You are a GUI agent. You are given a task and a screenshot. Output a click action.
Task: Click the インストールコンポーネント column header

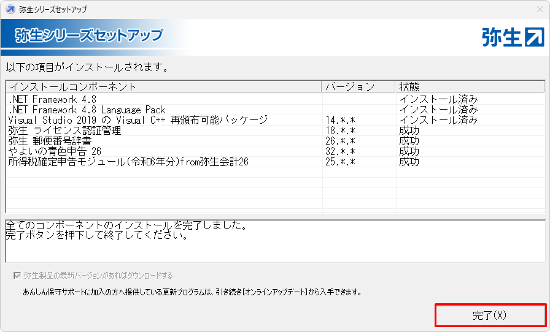coord(72,86)
